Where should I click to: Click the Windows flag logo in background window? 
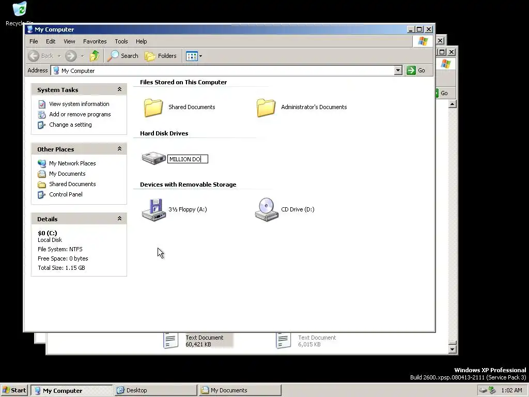[446, 64]
